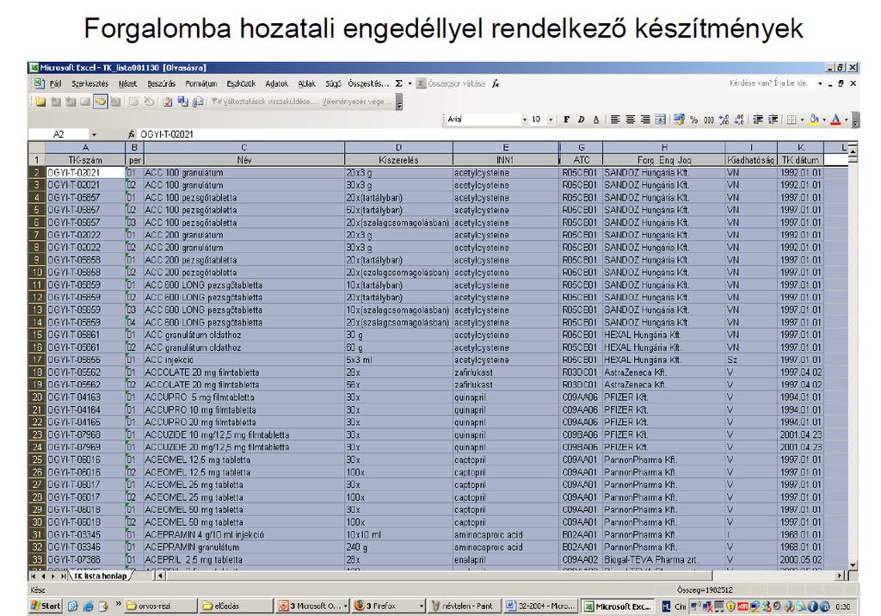
Task: Click cell with zafirlukast in row 19
Action: pyautogui.click(x=506, y=385)
